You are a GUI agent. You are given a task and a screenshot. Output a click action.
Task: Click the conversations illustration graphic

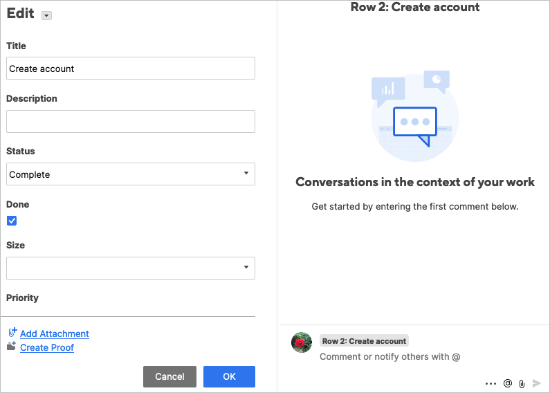coord(414,116)
